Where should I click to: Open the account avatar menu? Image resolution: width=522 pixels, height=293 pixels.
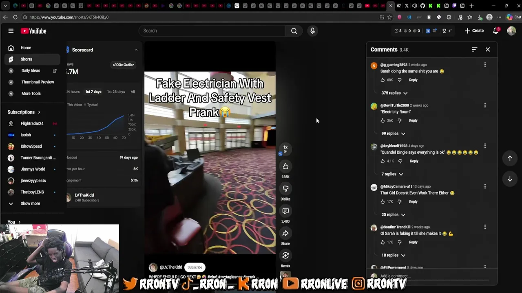tap(511, 31)
